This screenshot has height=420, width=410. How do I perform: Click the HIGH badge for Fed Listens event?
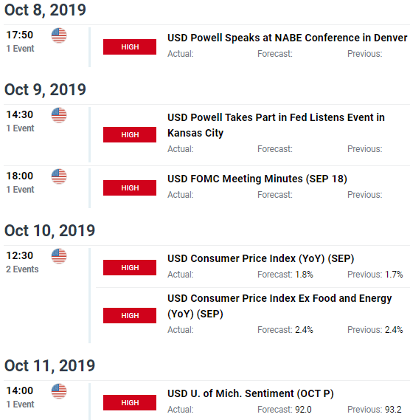tap(130, 135)
